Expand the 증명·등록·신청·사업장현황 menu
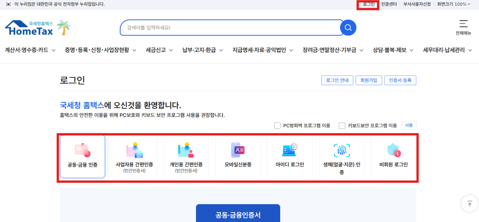The image size is (479, 222). tap(101, 50)
